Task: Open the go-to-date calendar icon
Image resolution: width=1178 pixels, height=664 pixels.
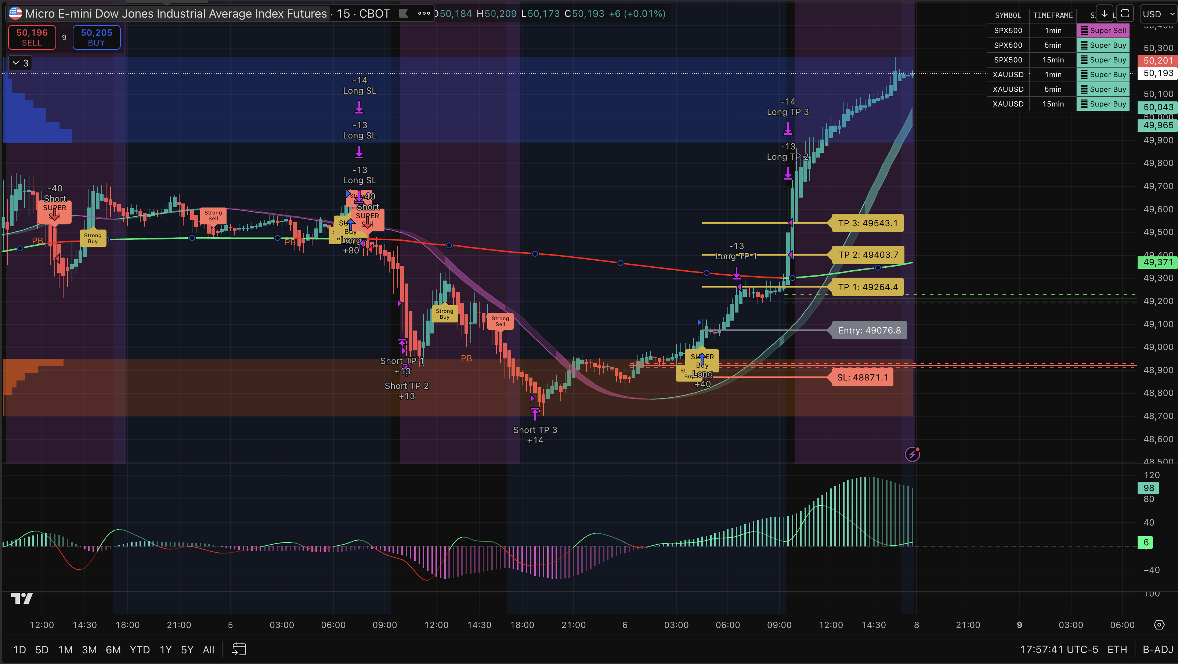Action: pyautogui.click(x=239, y=649)
